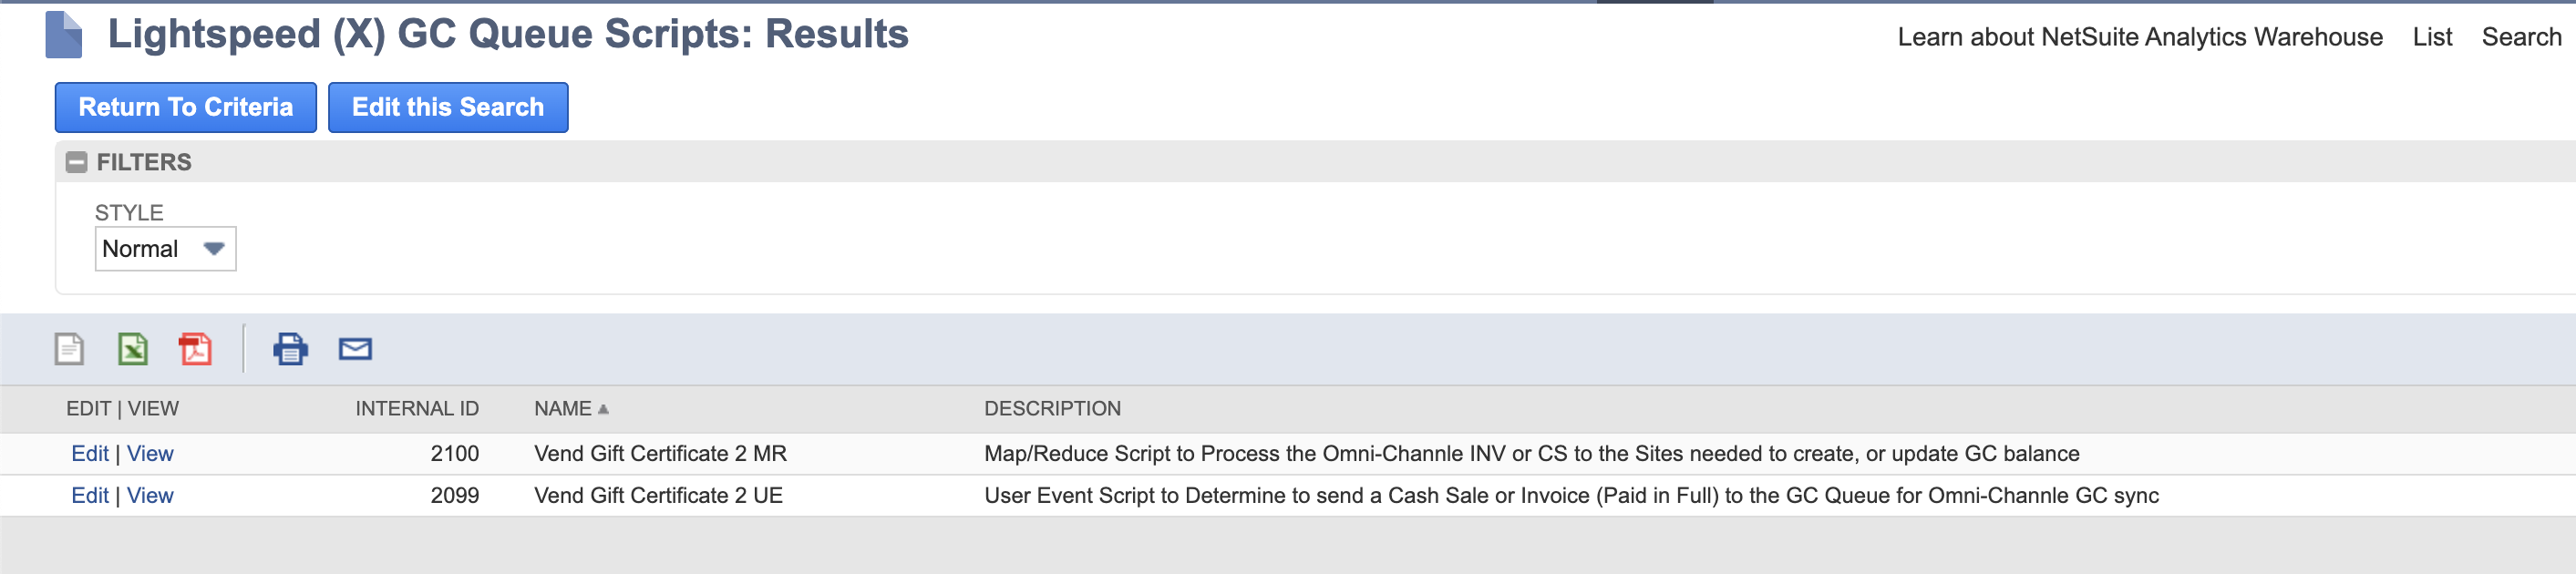Click Edit this Search button
This screenshot has height=574, width=2576.
pyautogui.click(x=448, y=107)
